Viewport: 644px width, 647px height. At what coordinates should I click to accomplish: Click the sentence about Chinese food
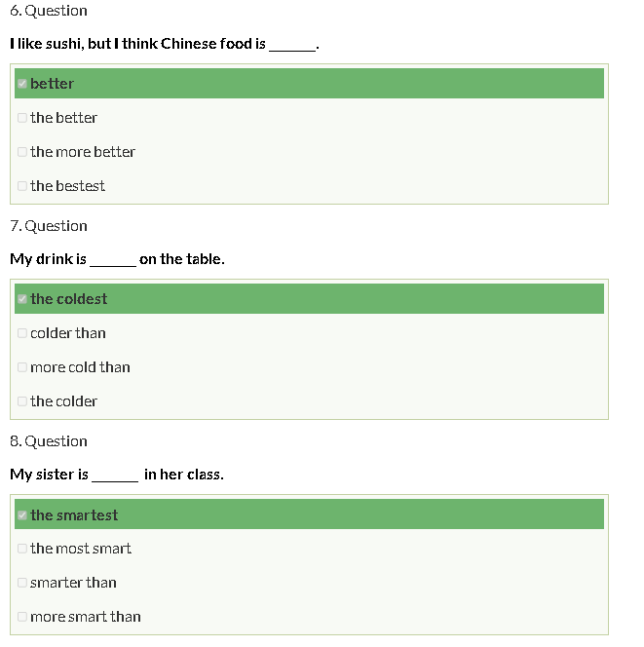pos(164,44)
